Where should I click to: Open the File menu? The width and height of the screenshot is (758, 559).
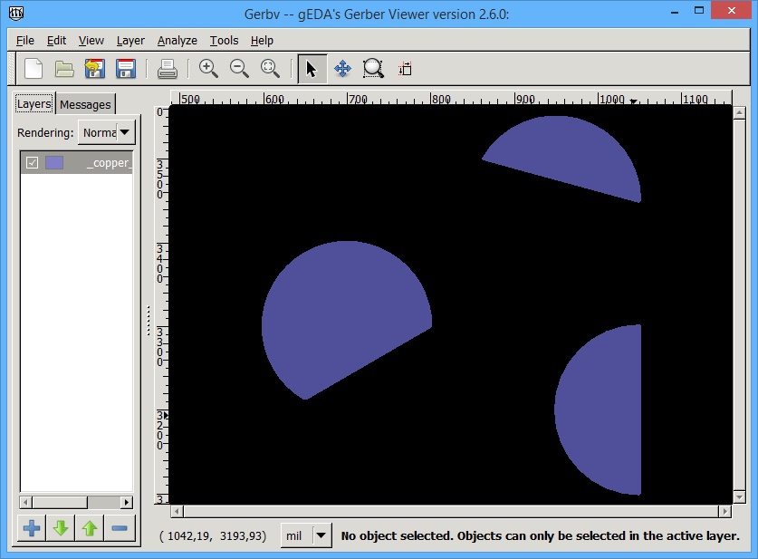[x=25, y=40]
